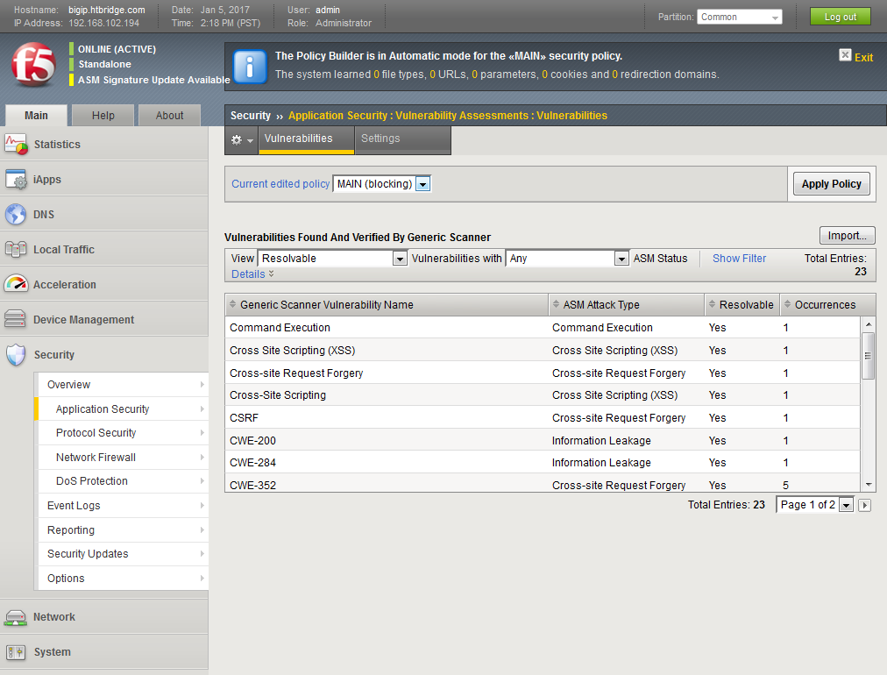Click the Local Traffic servers icon
This screenshot has width=887, height=675.
(x=17, y=250)
